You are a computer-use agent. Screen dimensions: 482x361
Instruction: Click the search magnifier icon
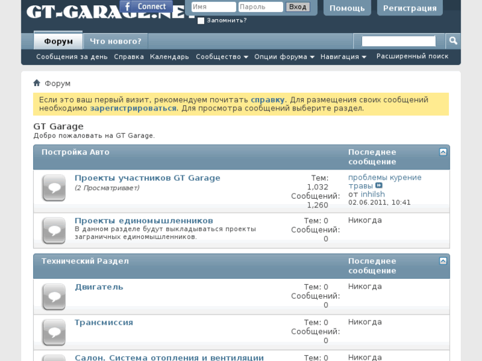click(x=453, y=41)
